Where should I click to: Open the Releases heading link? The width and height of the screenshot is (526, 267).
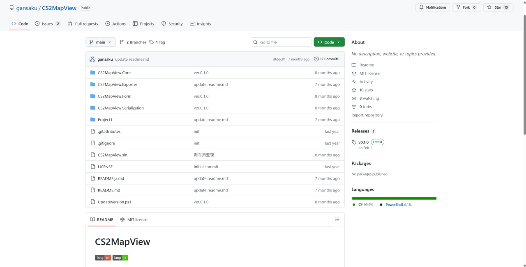click(x=364, y=131)
